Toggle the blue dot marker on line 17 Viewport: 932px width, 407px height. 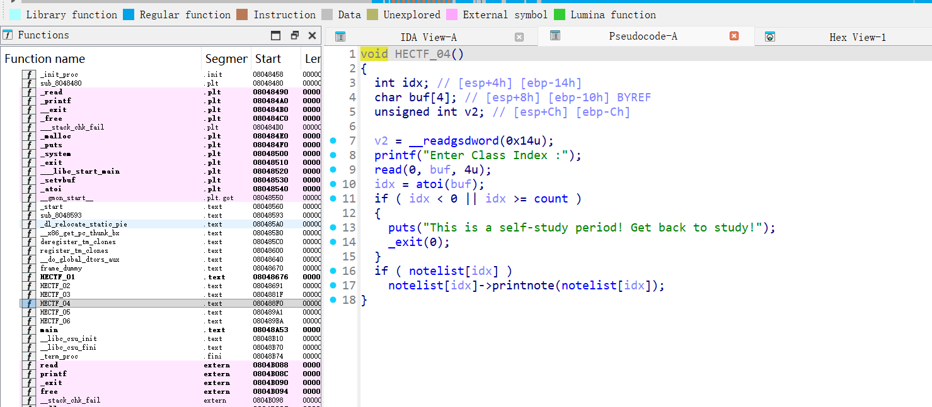pos(333,286)
